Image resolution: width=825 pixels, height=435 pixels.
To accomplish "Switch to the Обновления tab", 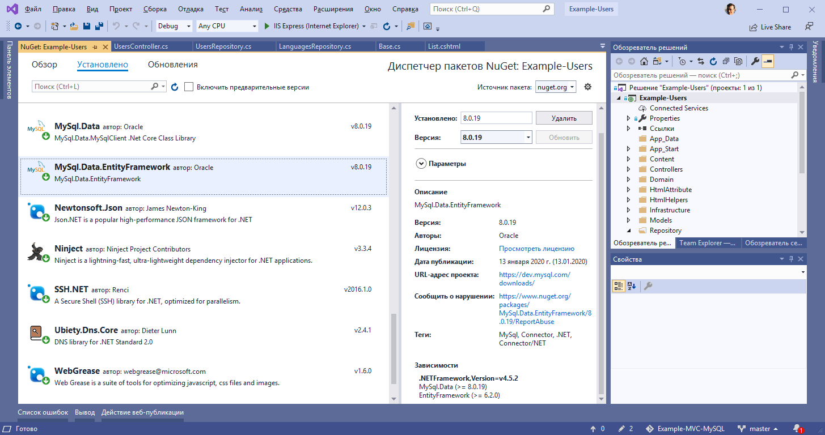I will (173, 65).
